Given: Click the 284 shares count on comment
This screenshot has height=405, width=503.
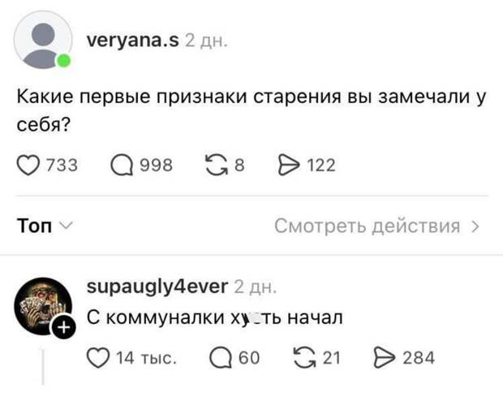Looking at the screenshot, I should coord(419,357).
